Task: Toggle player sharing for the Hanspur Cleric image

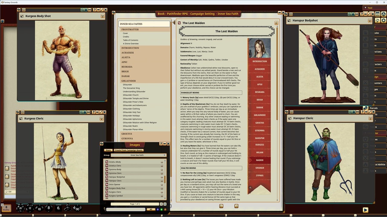Action: coord(162,181)
